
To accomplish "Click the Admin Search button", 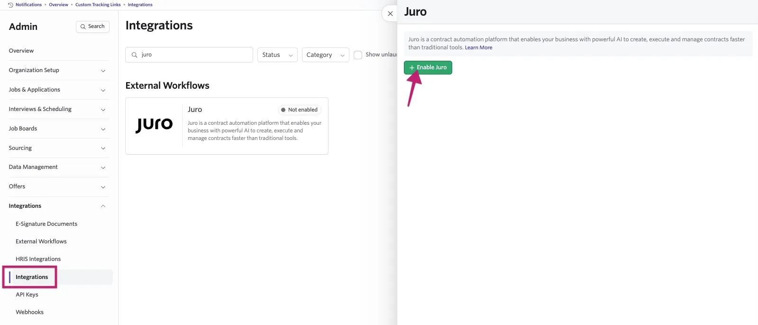I will point(92,27).
